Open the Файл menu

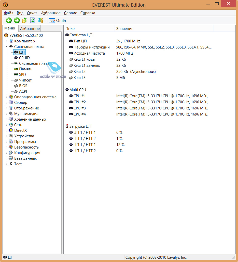point(9,13)
